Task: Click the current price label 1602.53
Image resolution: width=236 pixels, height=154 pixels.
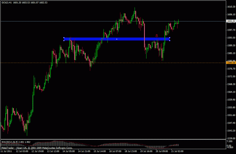Action: (231, 21)
